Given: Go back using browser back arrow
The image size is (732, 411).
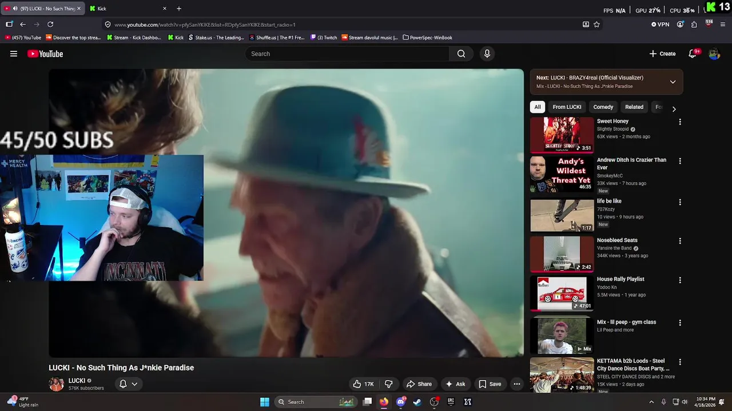Looking at the screenshot, I should point(23,25).
